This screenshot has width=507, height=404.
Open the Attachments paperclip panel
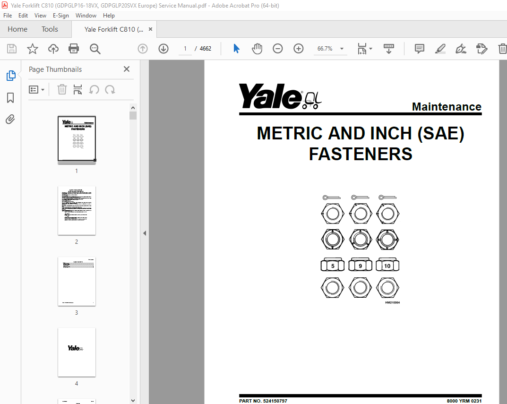pos(10,120)
